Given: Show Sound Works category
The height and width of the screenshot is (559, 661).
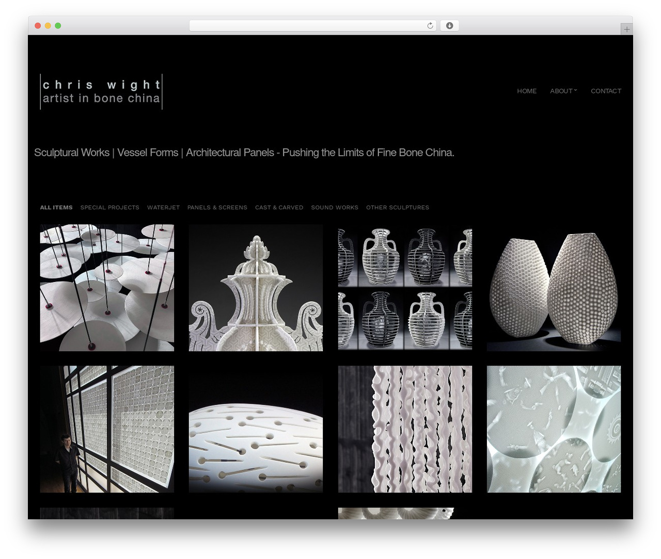Looking at the screenshot, I should click(335, 207).
